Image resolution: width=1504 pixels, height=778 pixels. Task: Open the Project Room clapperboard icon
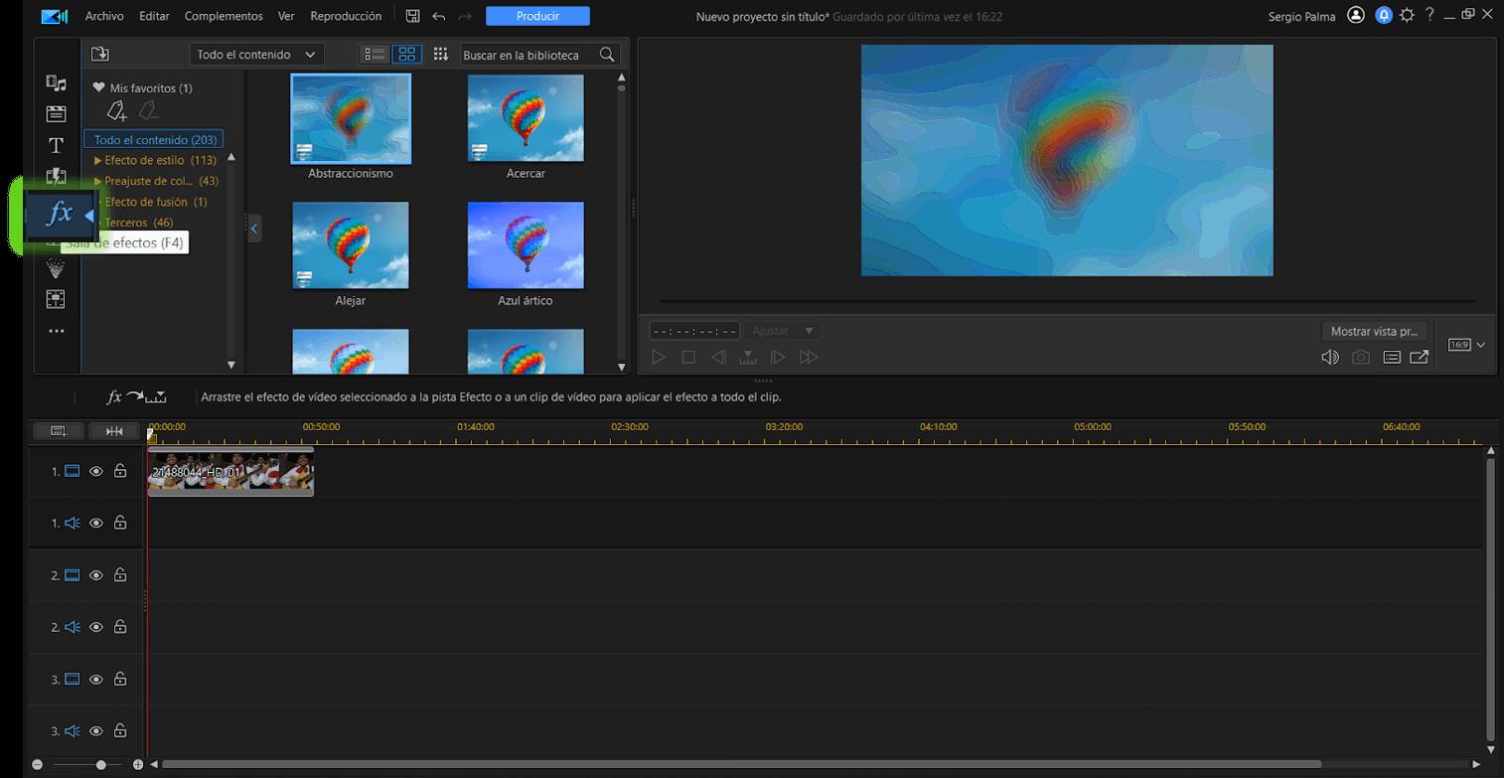point(56,114)
